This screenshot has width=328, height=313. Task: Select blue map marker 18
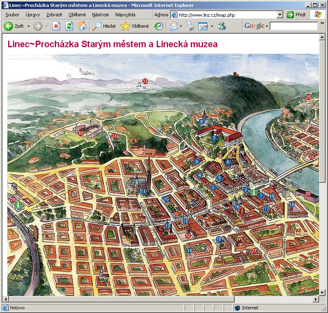click(291, 205)
